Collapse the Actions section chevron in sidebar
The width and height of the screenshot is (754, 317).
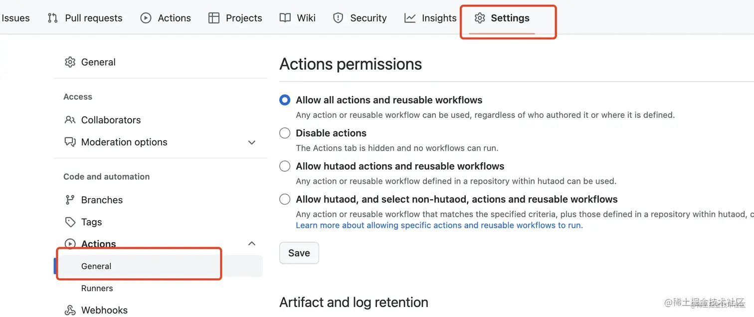click(x=252, y=244)
